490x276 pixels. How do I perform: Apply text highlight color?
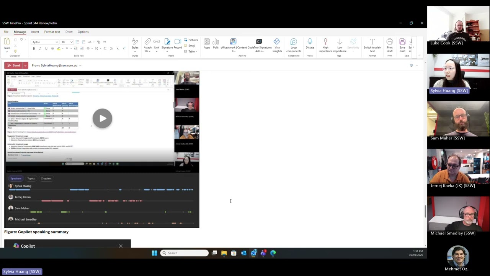(x=59, y=48)
